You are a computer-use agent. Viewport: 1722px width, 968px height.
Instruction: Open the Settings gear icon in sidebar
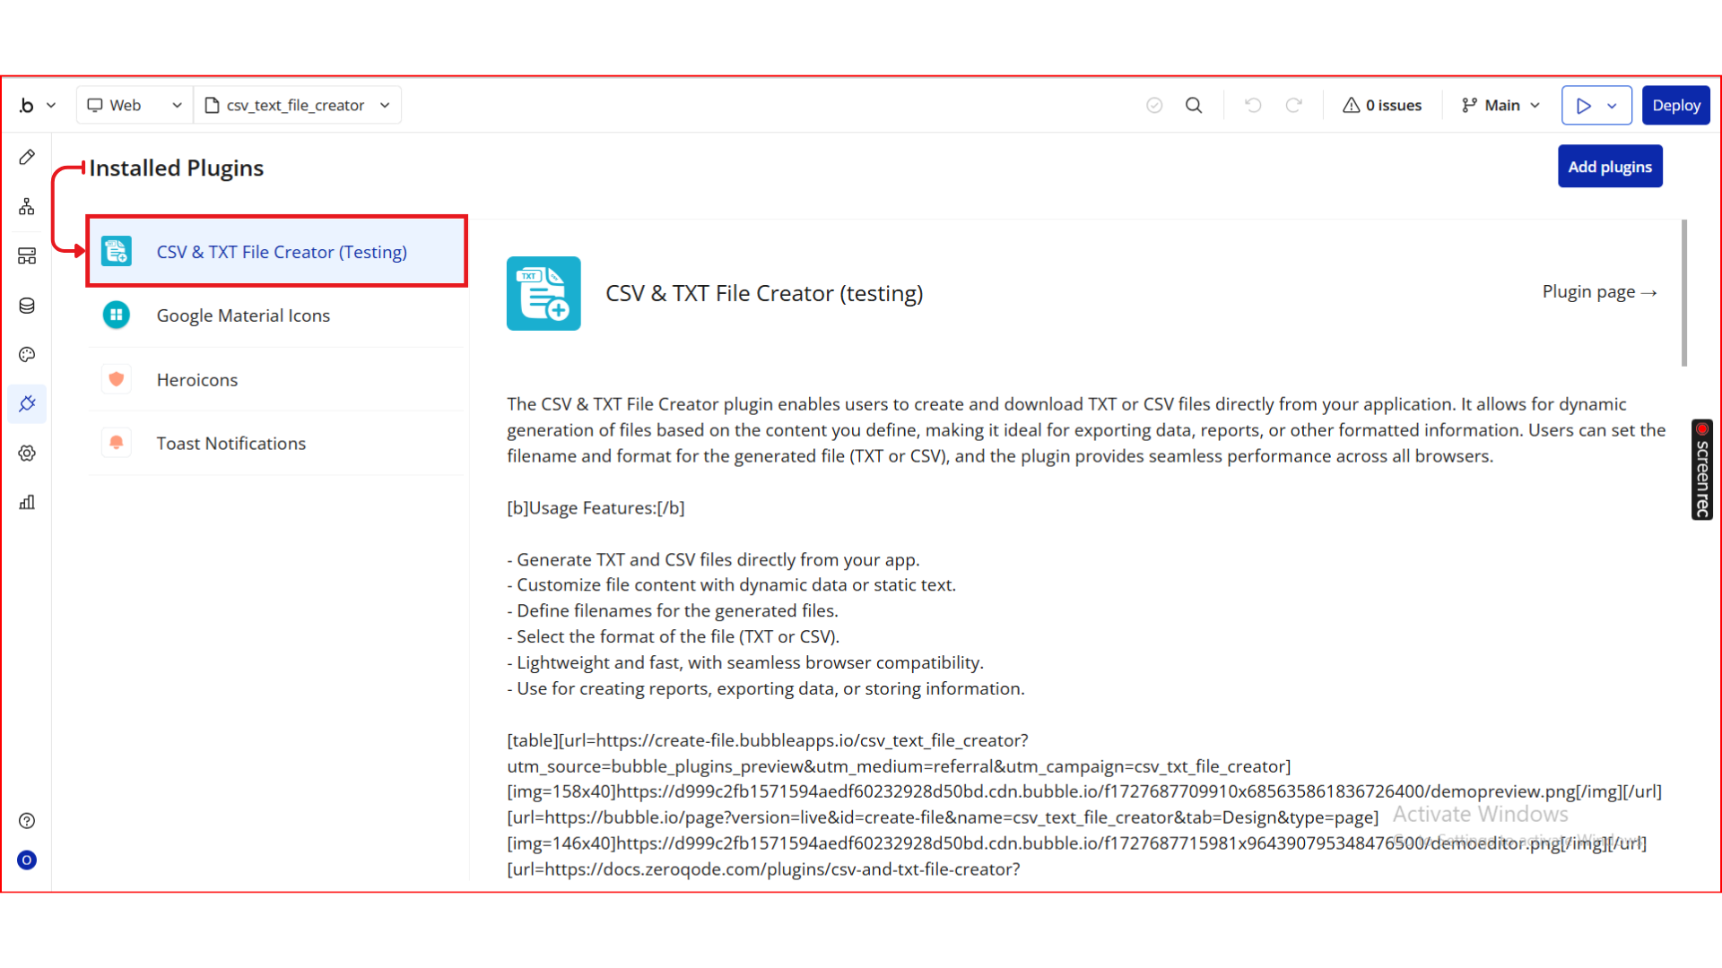tap(27, 454)
